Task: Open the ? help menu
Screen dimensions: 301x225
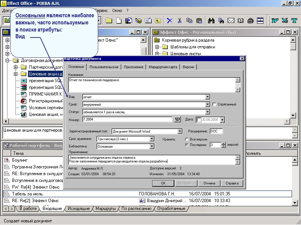Action: pyautogui.click(x=128, y=11)
